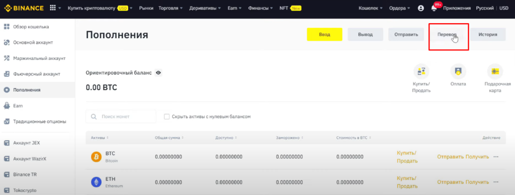Toggle balance visibility eye icon

(x=158, y=73)
